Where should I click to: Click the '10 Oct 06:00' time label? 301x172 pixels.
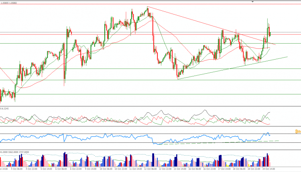click(106, 169)
